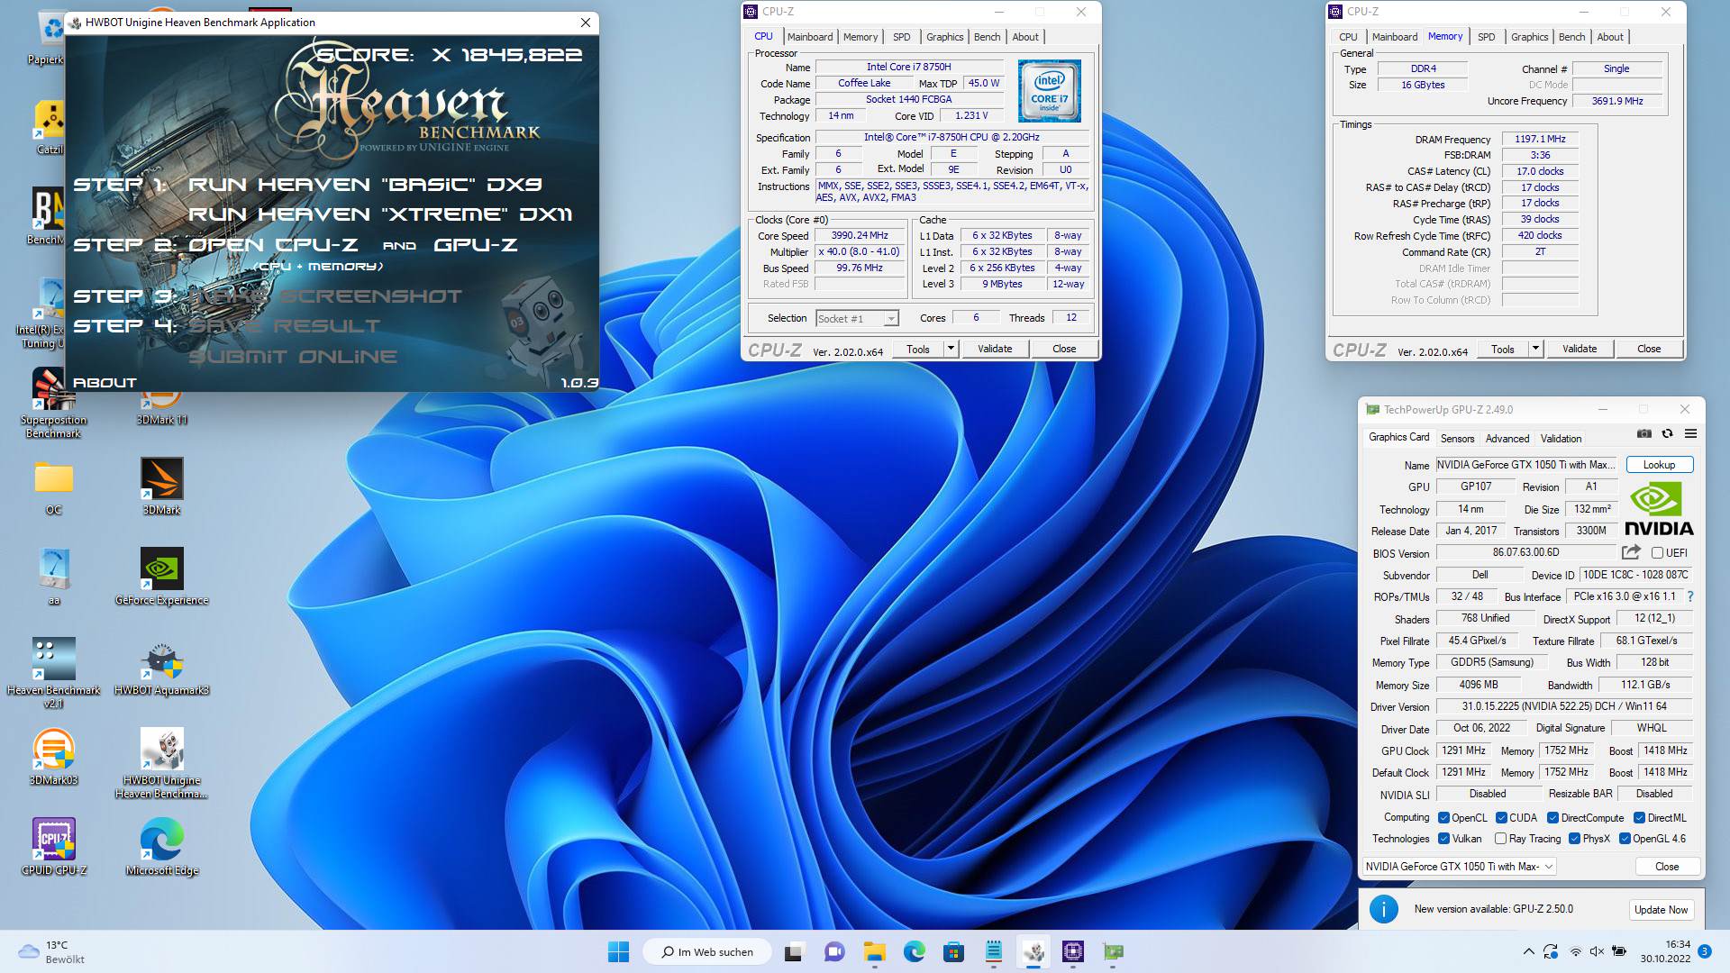Viewport: 1730px width, 973px height.
Task: Open GeForce Experience desktop shortcut
Action: pos(162,577)
